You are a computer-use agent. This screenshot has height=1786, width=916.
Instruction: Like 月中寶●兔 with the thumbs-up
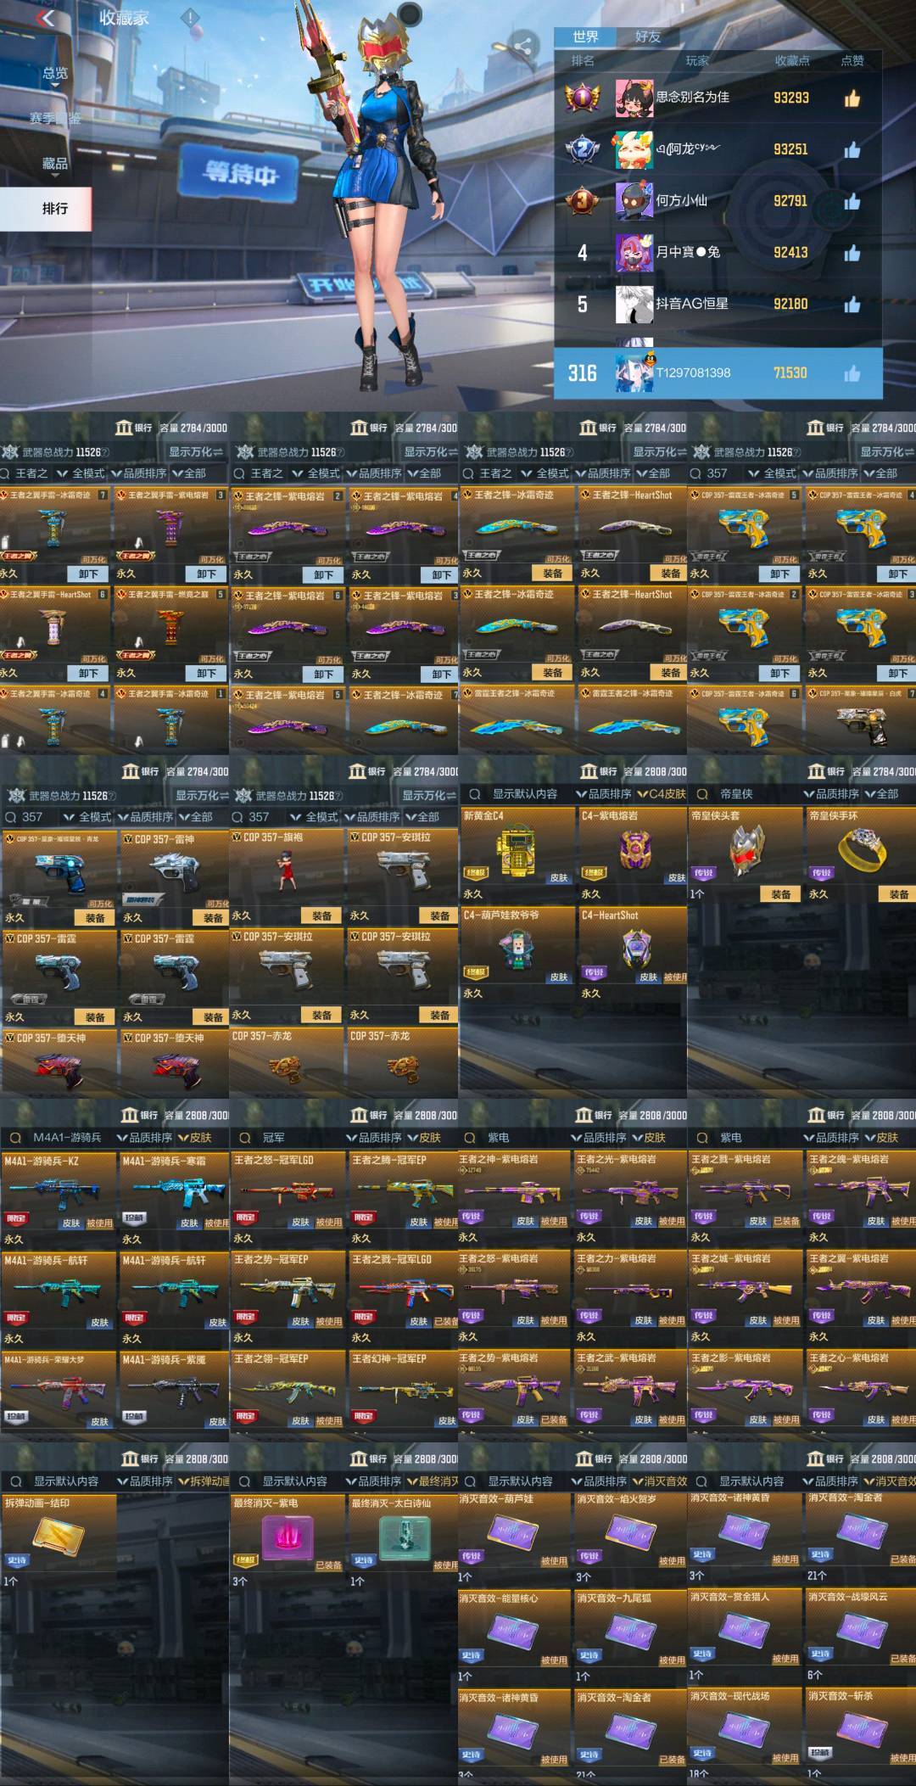coord(852,253)
